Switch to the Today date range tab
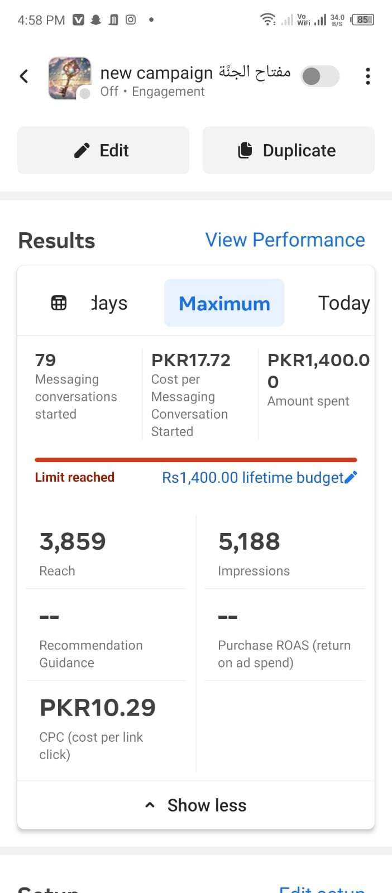 pyautogui.click(x=343, y=303)
